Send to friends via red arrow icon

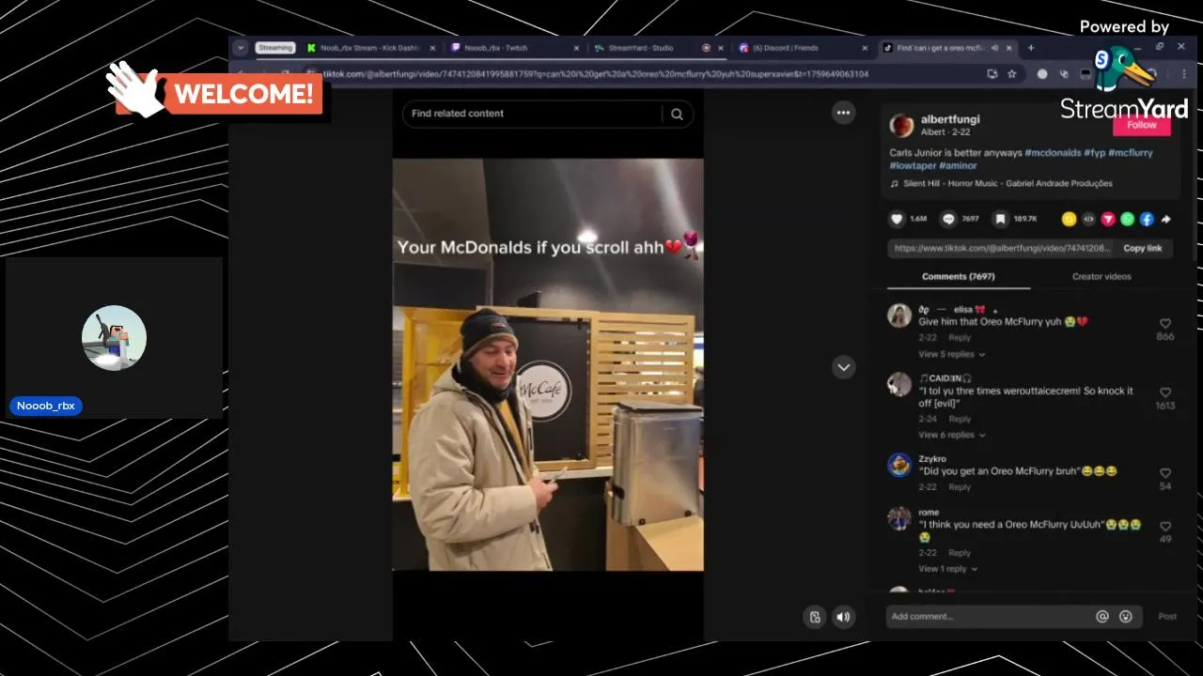click(x=1108, y=219)
